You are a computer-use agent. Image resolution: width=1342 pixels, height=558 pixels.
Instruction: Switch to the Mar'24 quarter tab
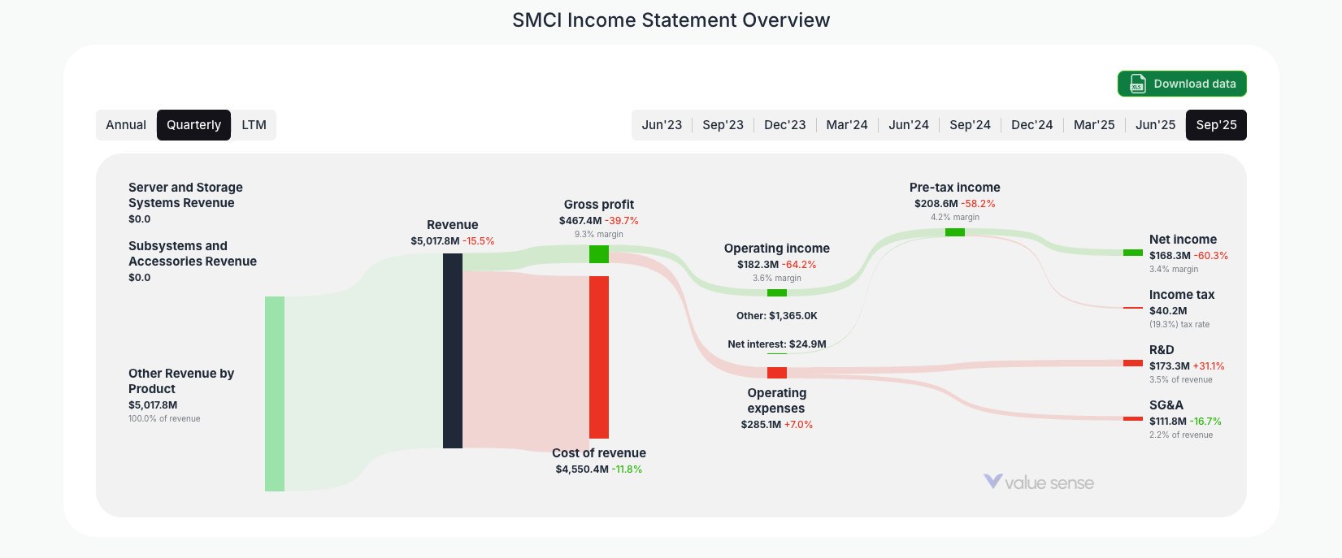point(846,124)
